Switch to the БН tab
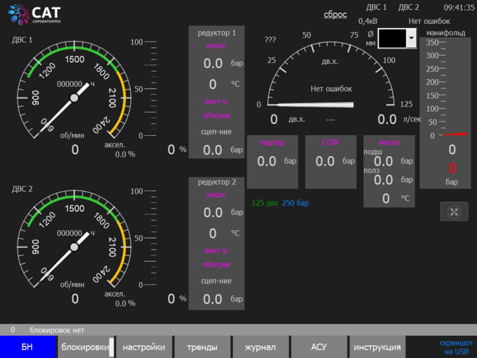This screenshot has height=358, width=477. [27, 347]
